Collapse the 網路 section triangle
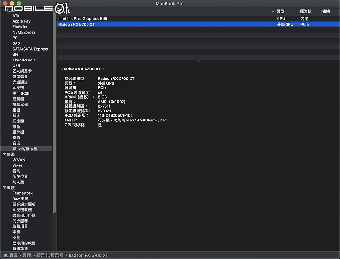Viewport: 340px width, 259px height. pyautogui.click(x=4, y=154)
